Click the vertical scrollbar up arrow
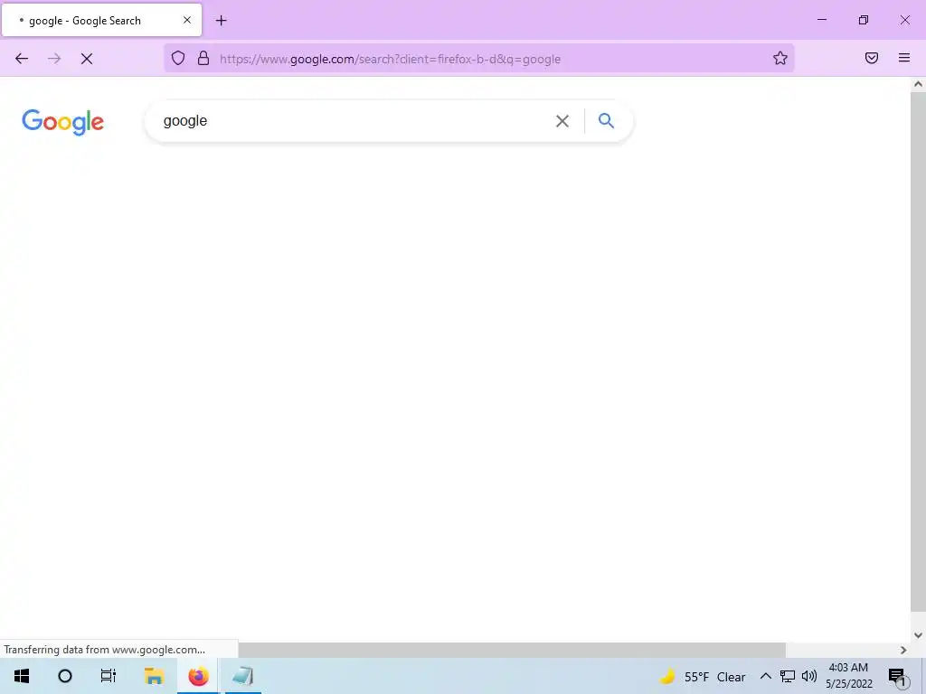This screenshot has width=926, height=694. (x=918, y=84)
